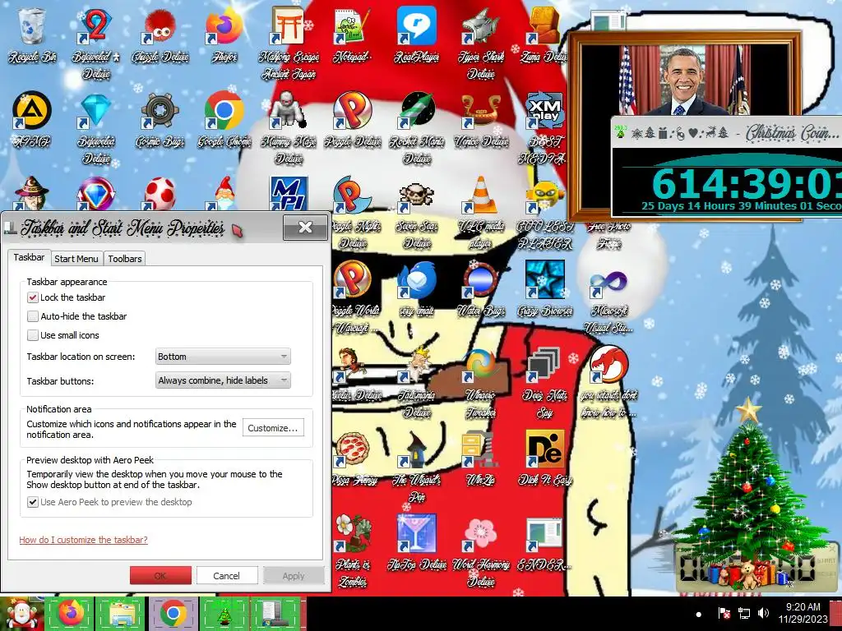Open the Mummy Maze Deluxe icon
The height and width of the screenshot is (631, 842).
point(289,127)
